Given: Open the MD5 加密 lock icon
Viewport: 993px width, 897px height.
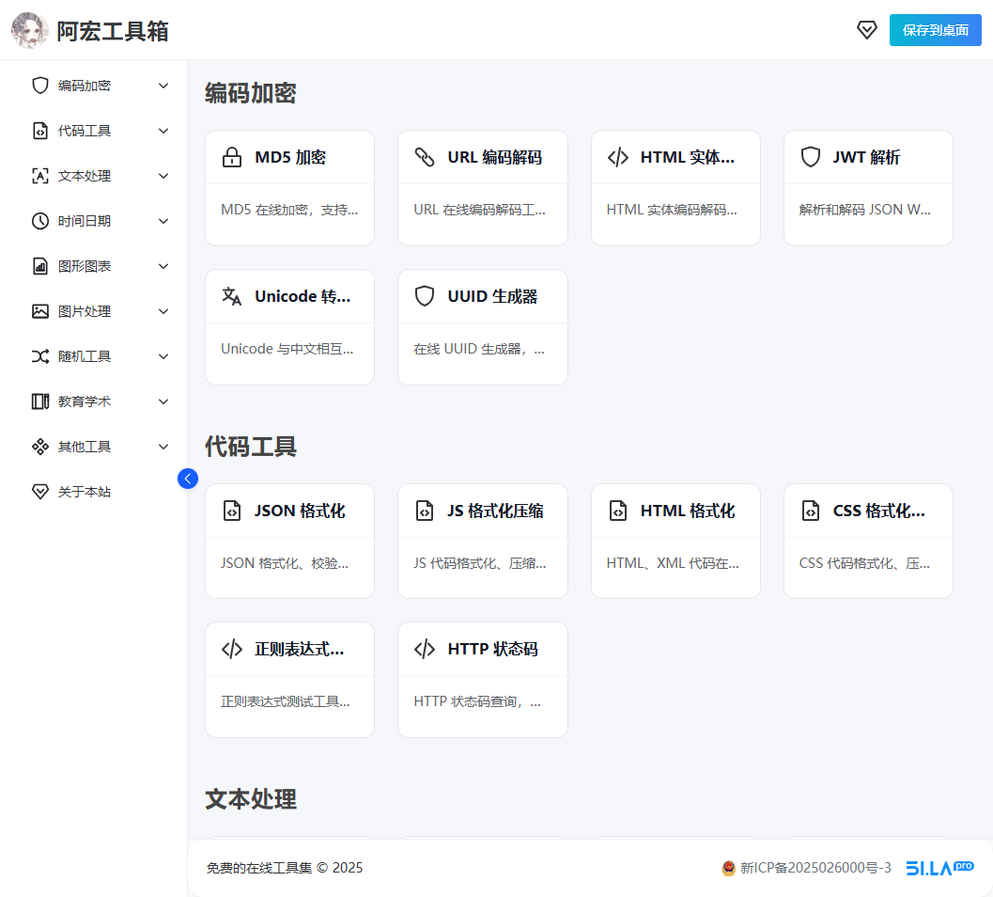Looking at the screenshot, I should click(x=232, y=157).
